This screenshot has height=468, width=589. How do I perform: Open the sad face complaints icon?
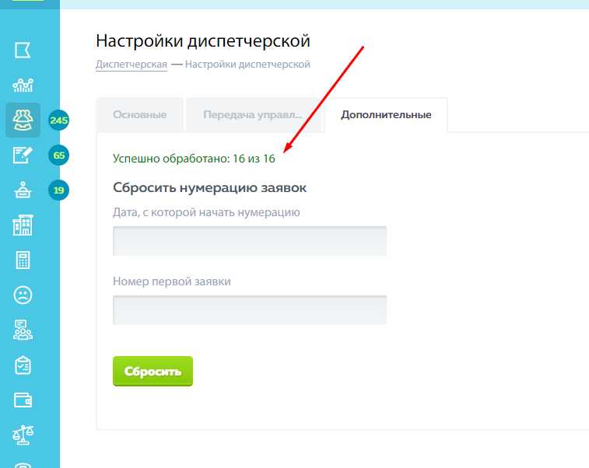[x=23, y=295]
